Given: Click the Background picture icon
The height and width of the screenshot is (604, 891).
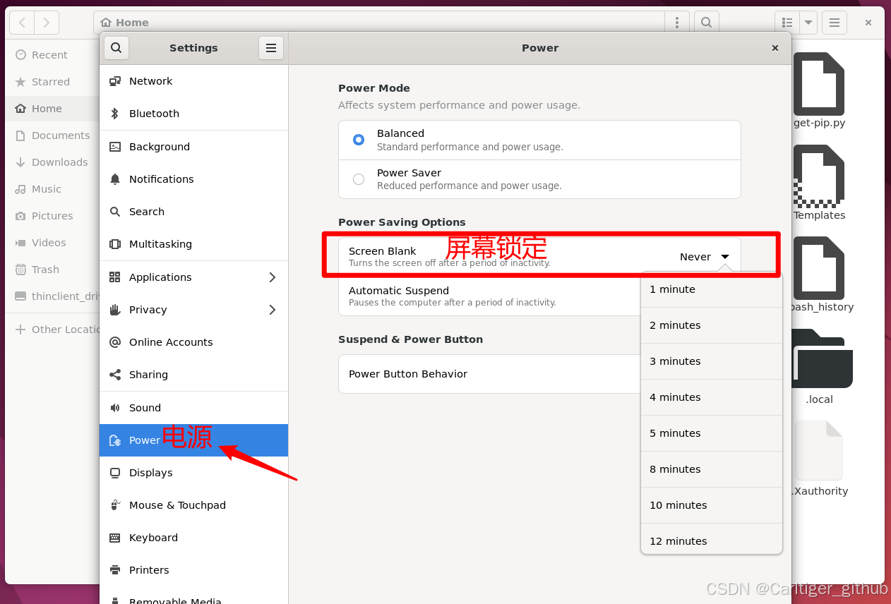Looking at the screenshot, I should click(x=115, y=147).
